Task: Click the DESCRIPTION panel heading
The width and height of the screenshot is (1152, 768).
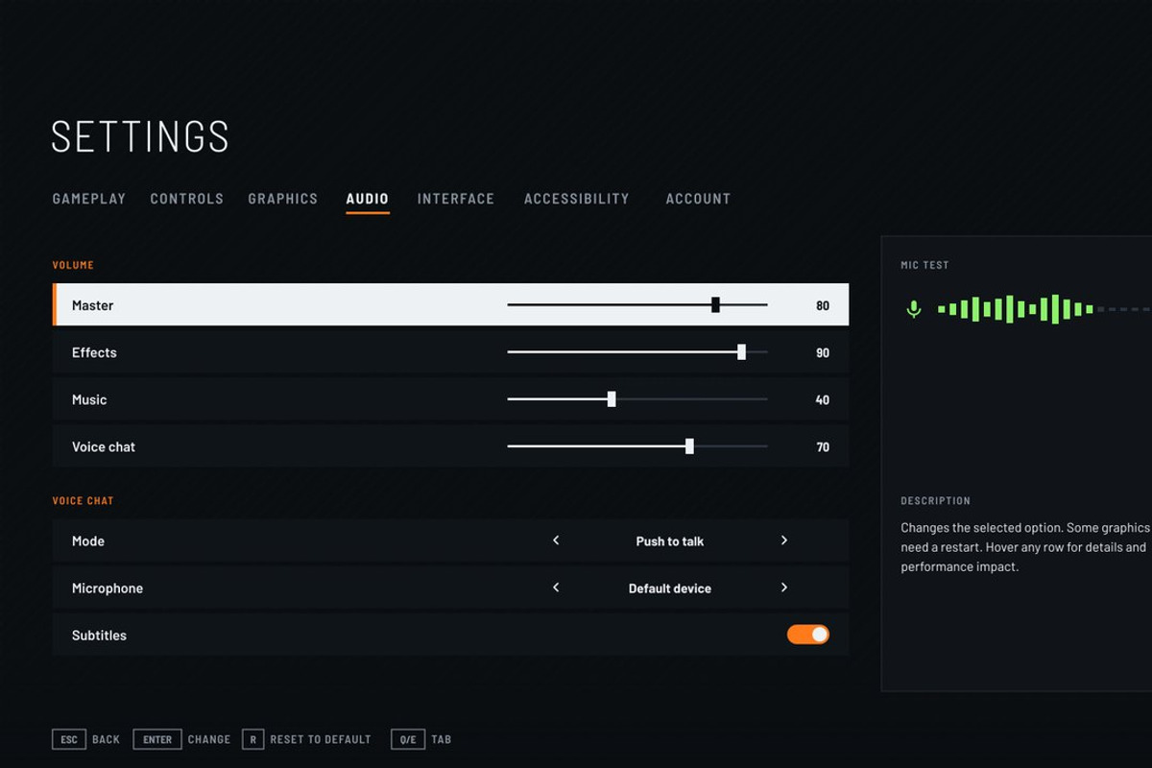Action: [936, 501]
